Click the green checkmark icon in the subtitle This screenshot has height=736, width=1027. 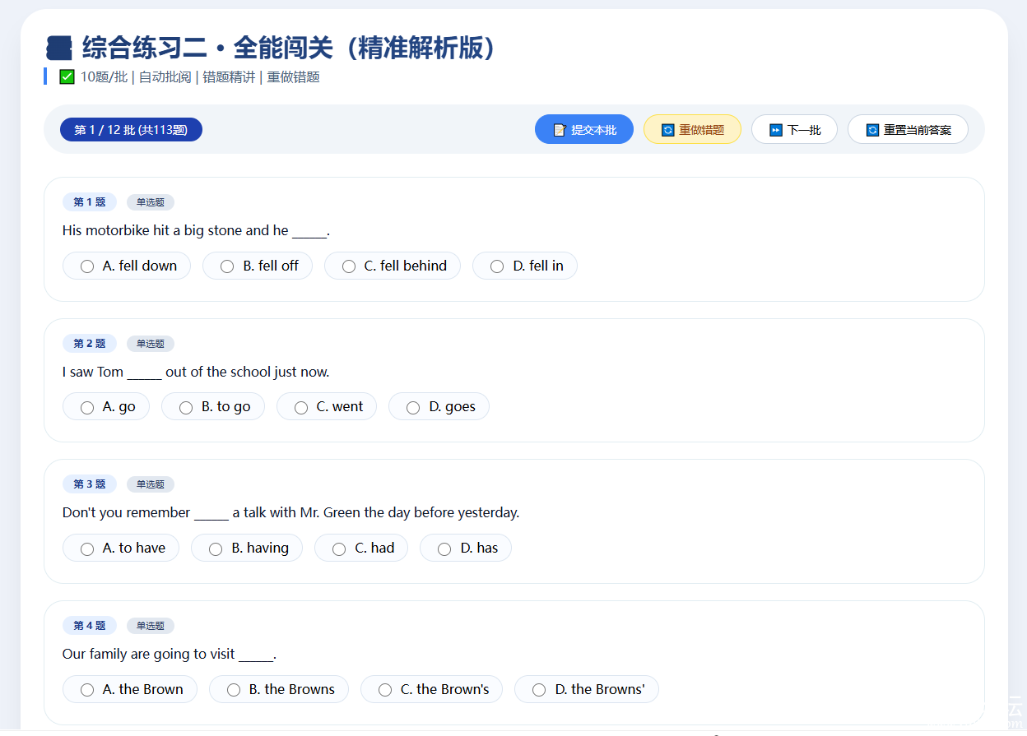coord(67,77)
